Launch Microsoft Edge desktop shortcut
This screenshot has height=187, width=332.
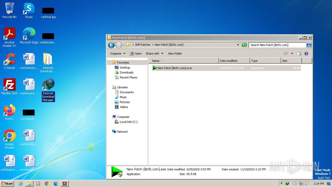tap(29, 36)
